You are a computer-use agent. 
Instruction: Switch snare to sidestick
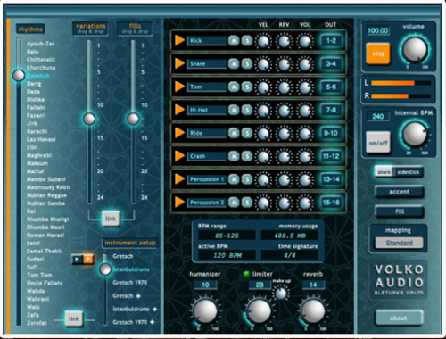coord(409,172)
